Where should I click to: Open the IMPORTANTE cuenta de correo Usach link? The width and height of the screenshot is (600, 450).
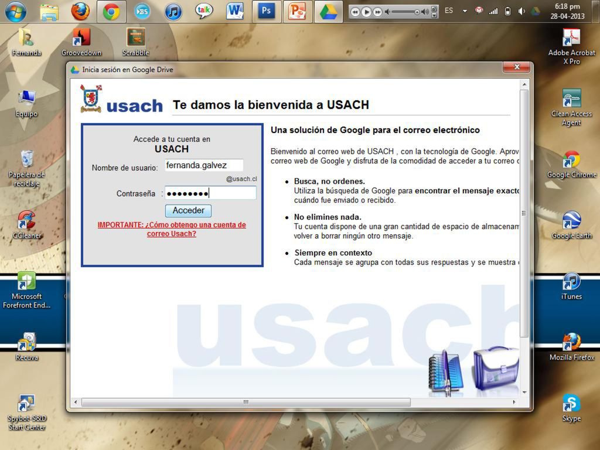pyautogui.click(x=172, y=229)
